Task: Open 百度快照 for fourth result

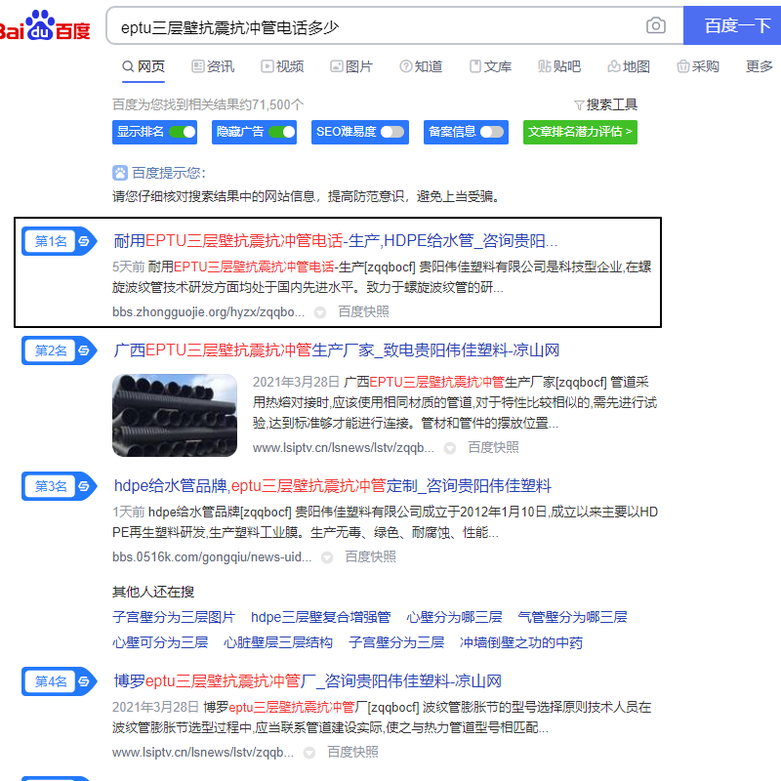Action: point(352,752)
